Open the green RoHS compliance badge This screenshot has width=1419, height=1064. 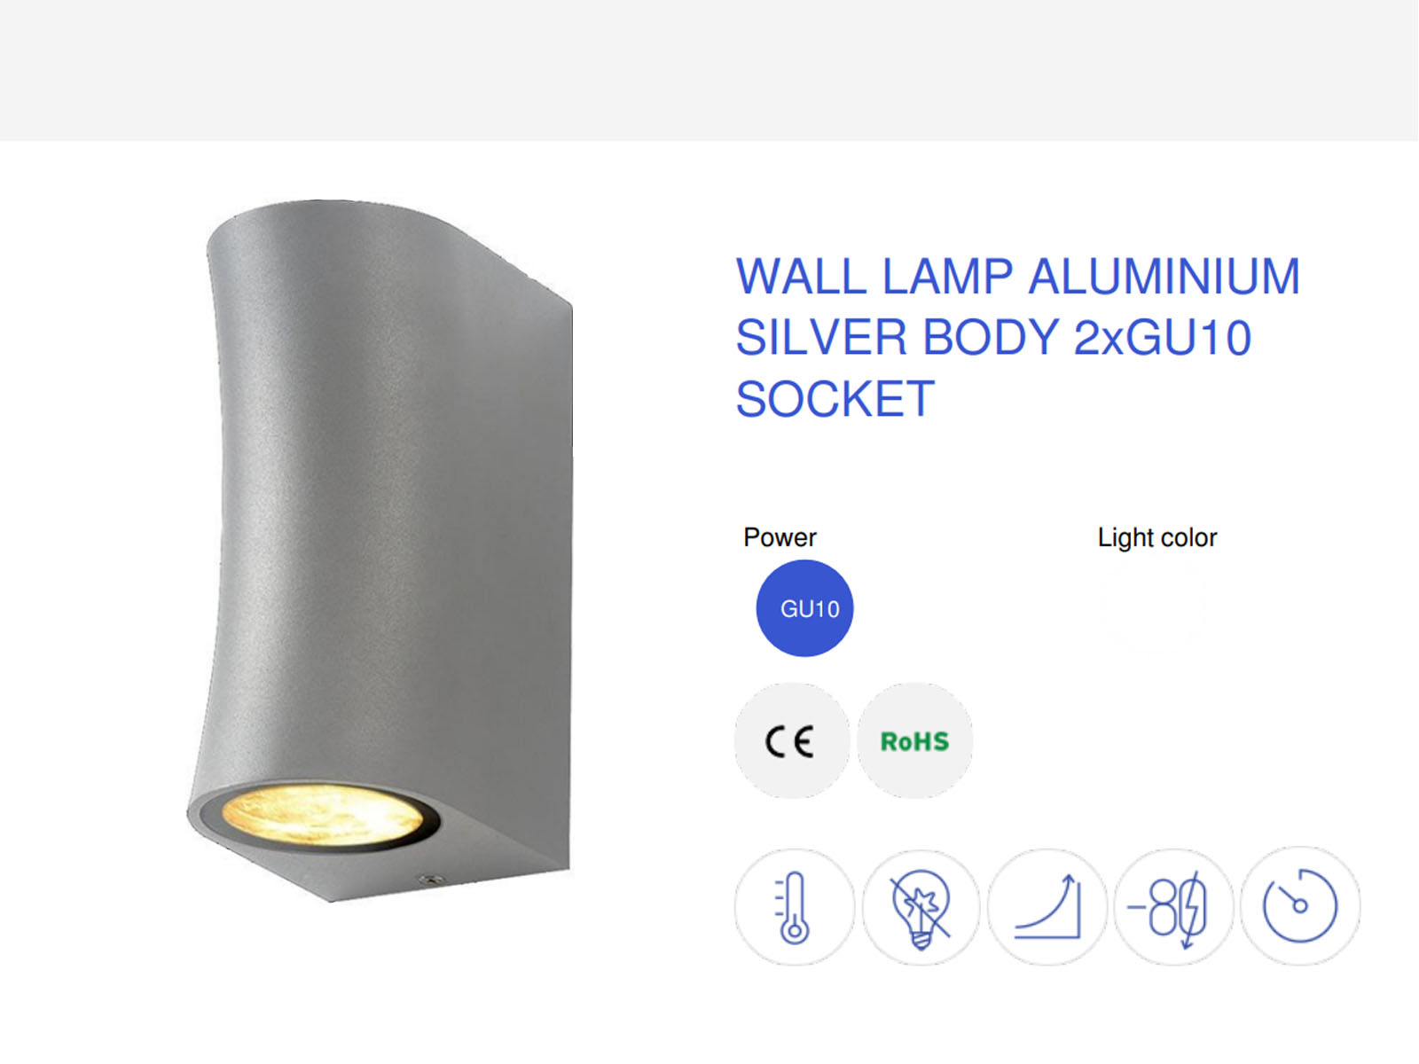[x=914, y=740]
